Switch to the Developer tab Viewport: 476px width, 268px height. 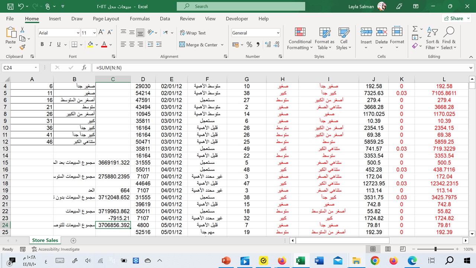click(x=237, y=19)
